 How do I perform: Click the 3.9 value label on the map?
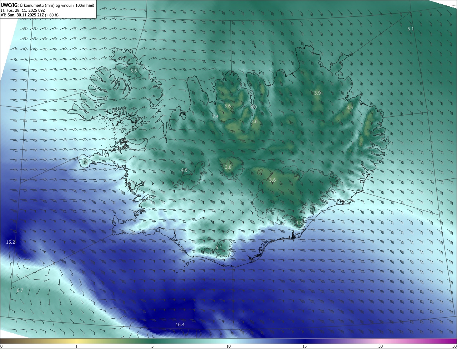[x=317, y=93]
